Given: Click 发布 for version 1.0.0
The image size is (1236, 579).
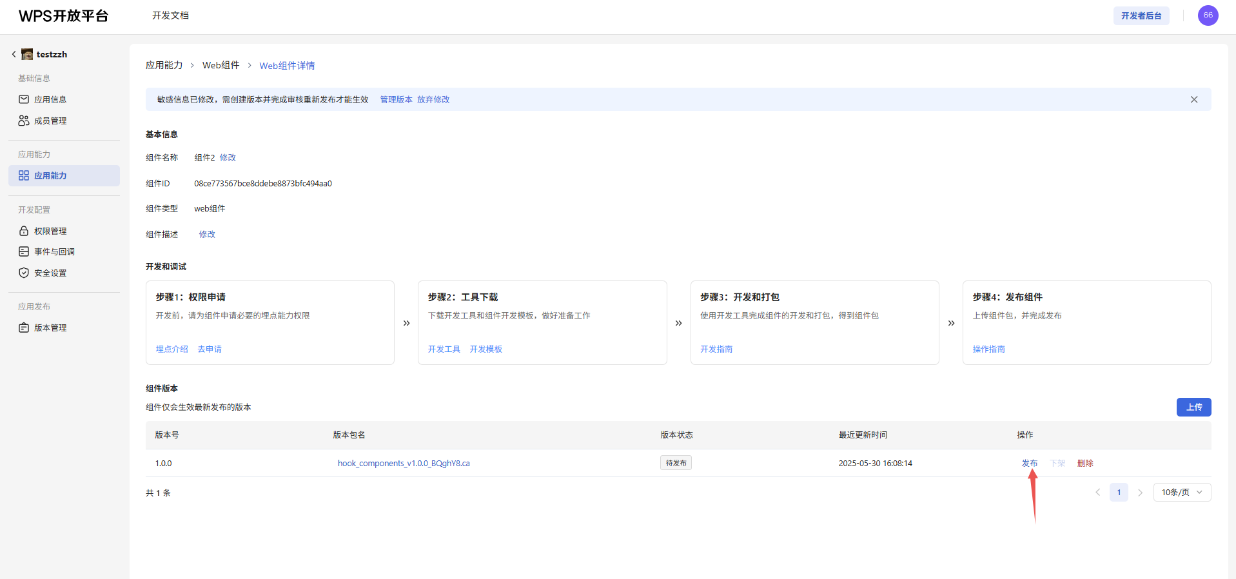Looking at the screenshot, I should pos(1030,463).
